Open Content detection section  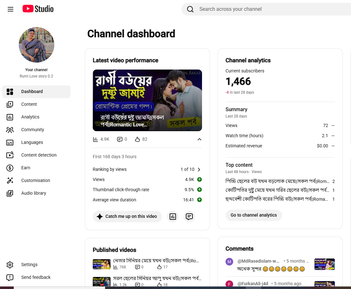36,155
